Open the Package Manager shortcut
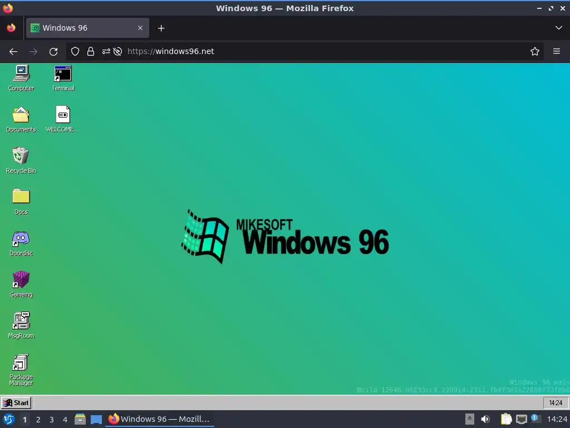This screenshot has width=570, height=428. click(x=21, y=370)
